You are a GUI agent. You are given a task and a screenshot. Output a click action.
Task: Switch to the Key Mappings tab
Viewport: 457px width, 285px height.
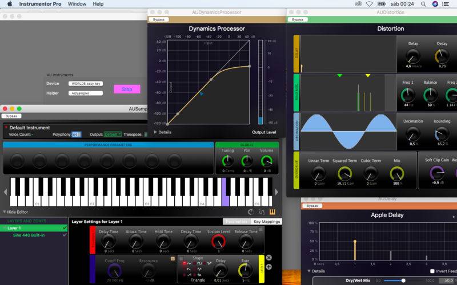tap(267, 221)
